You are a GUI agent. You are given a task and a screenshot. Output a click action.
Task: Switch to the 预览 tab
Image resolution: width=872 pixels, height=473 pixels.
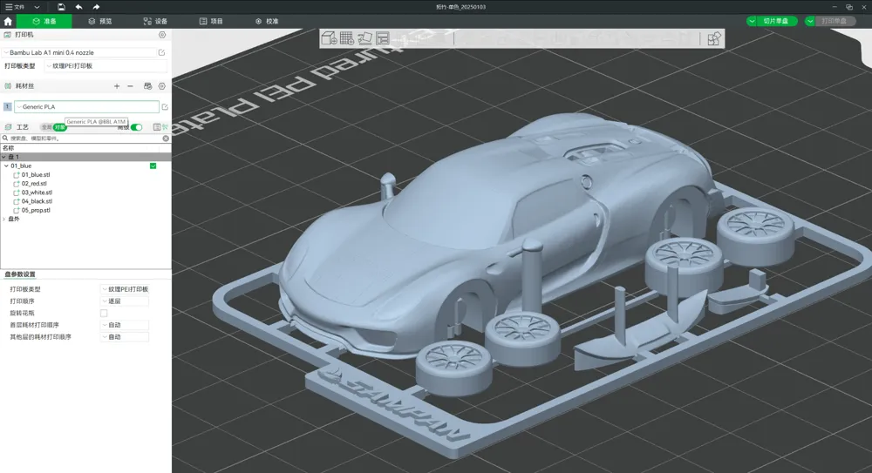[x=100, y=21]
